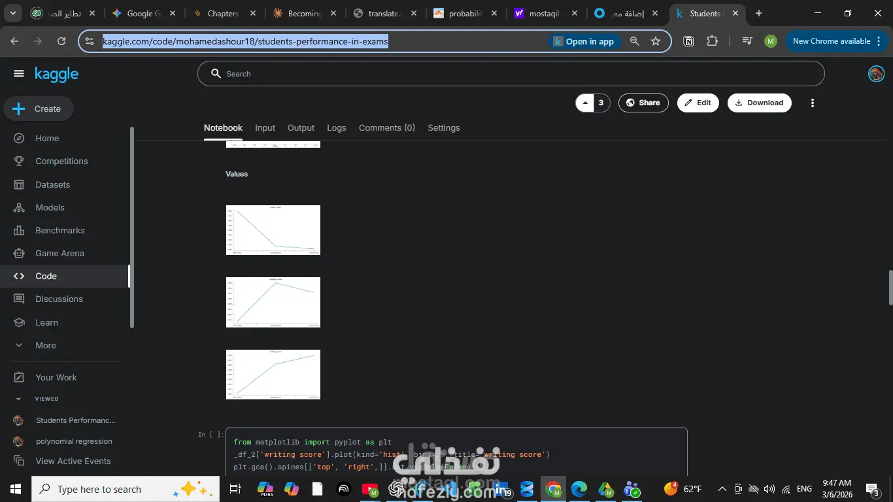Open the Comments (0) tab
Screen dimensions: 893x502
click(x=387, y=127)
